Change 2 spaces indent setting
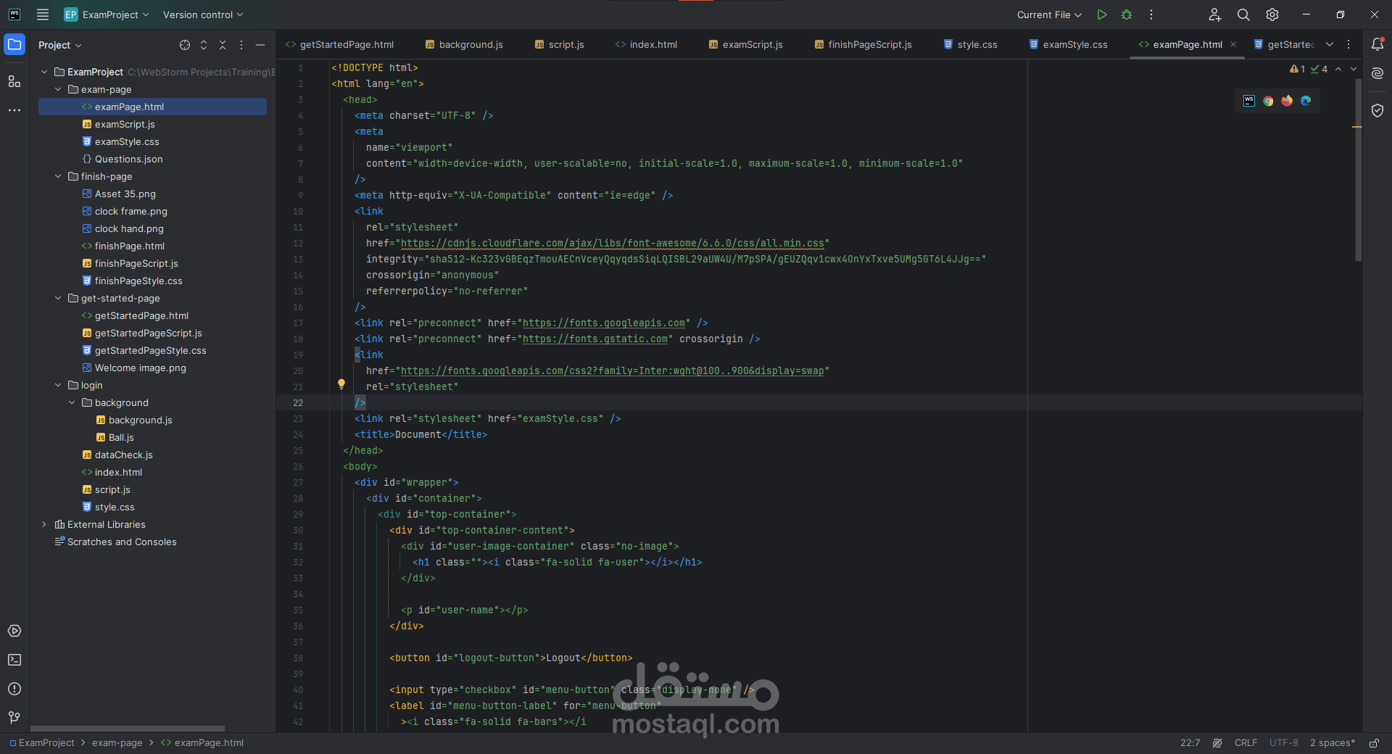 [1332, 743]
